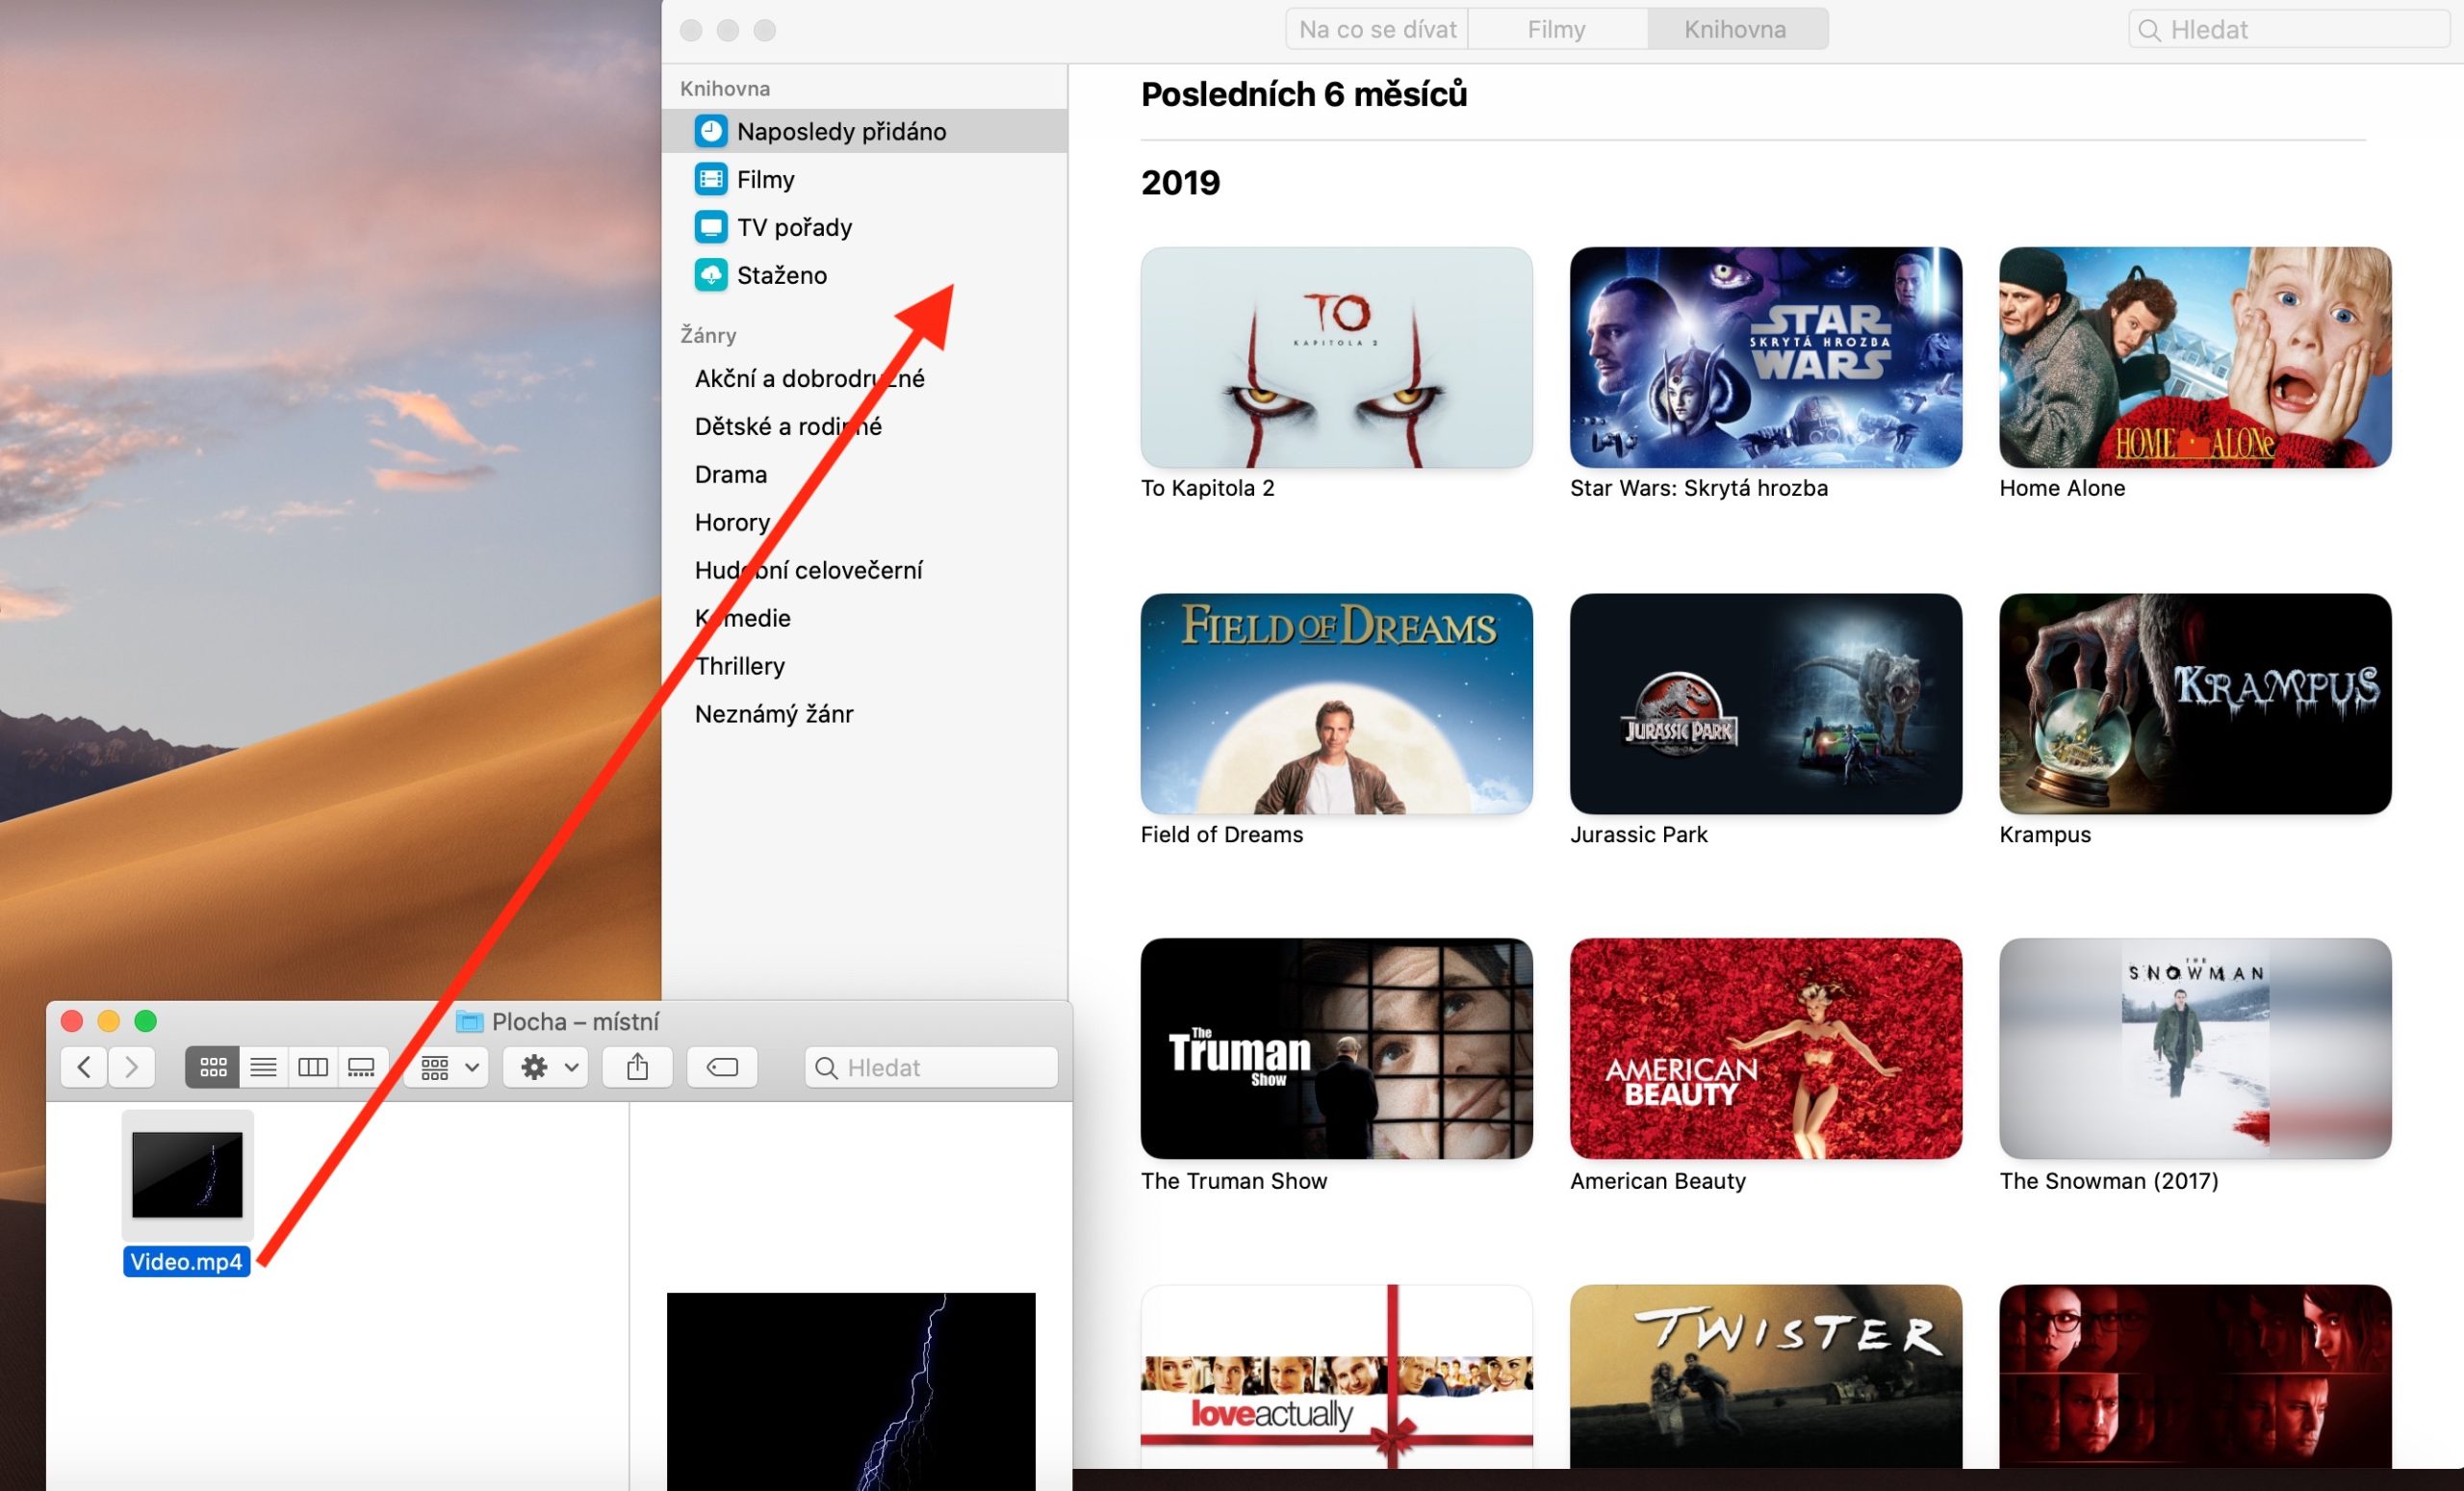Viewport: 2464px width, 1491px height.
Task: Click the TV pořady sidebar label
Action: [794, 227]
